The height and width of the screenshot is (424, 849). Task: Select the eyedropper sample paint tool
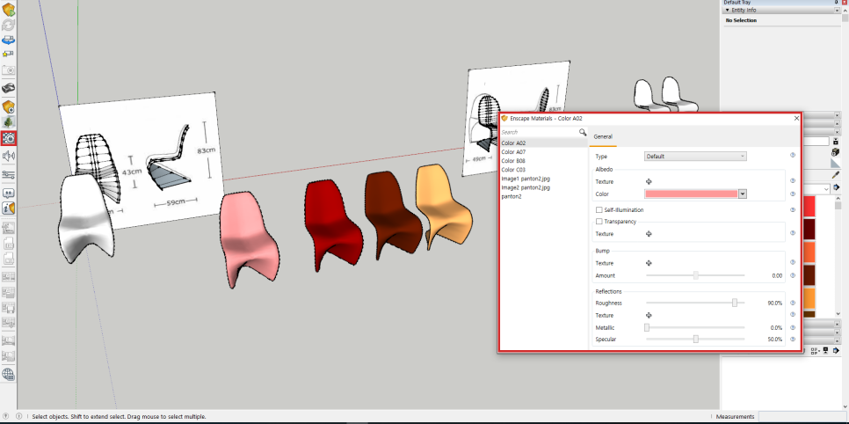836,174
